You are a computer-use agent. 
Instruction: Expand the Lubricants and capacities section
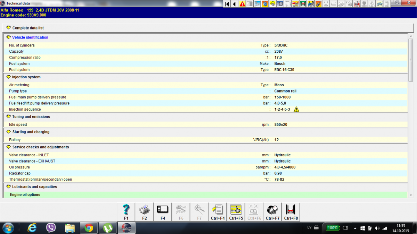tap(9, 187)
